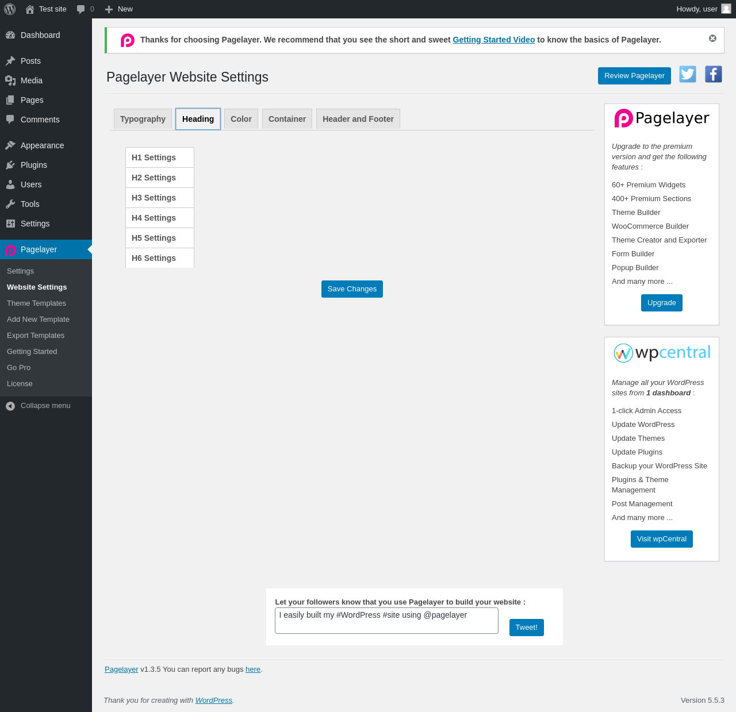
Task: Expand H5 Settings section
Action: click(x=160, y=238)
